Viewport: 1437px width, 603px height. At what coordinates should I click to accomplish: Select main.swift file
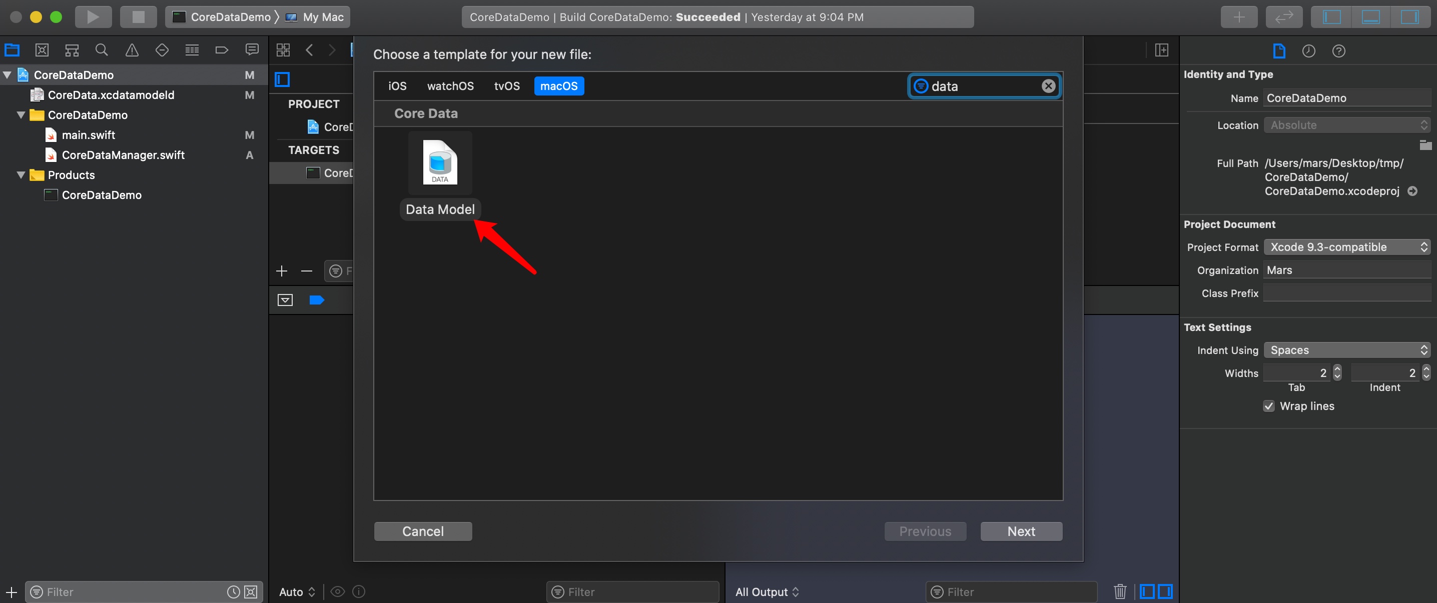88,135
